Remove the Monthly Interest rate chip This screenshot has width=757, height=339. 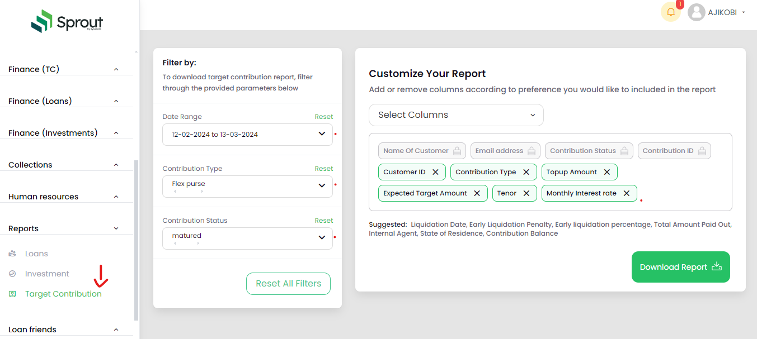(627, 193)
